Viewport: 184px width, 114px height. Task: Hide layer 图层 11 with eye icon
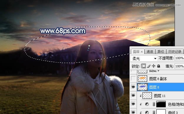pos(133,96)
